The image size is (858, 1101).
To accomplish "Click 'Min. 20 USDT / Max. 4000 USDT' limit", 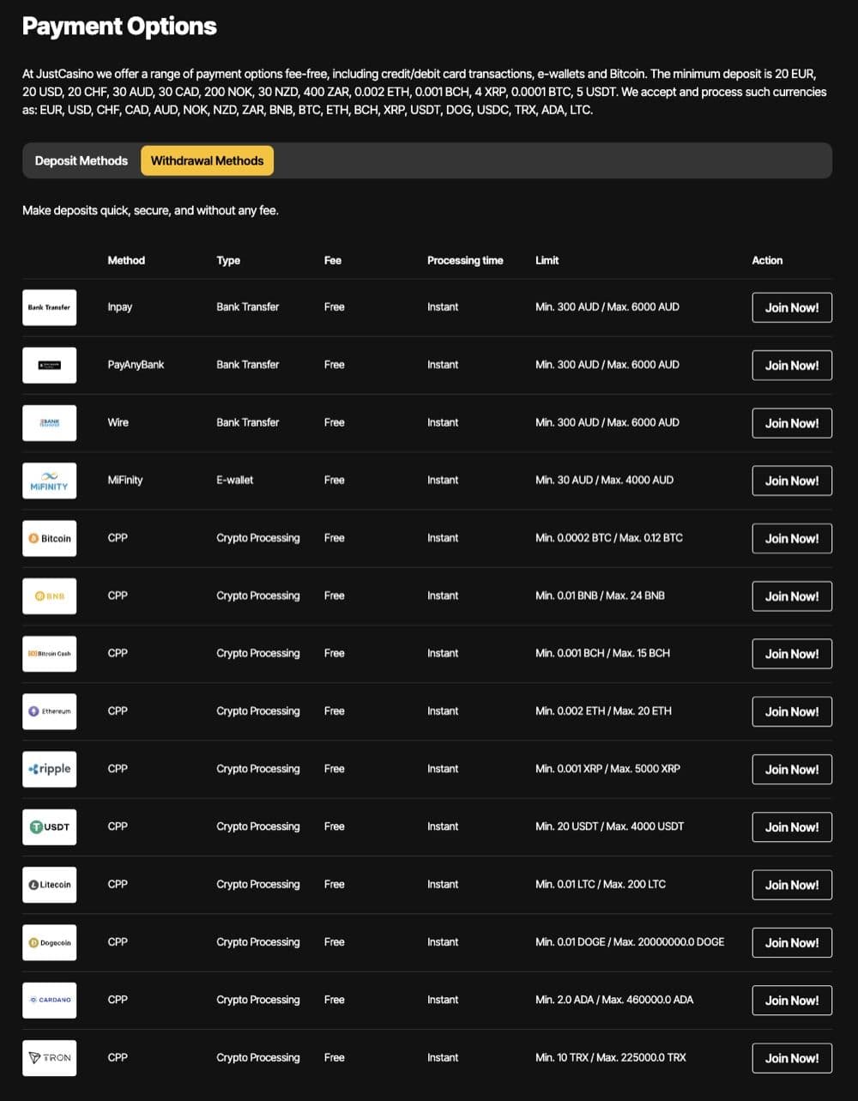I will pos(609,826).
